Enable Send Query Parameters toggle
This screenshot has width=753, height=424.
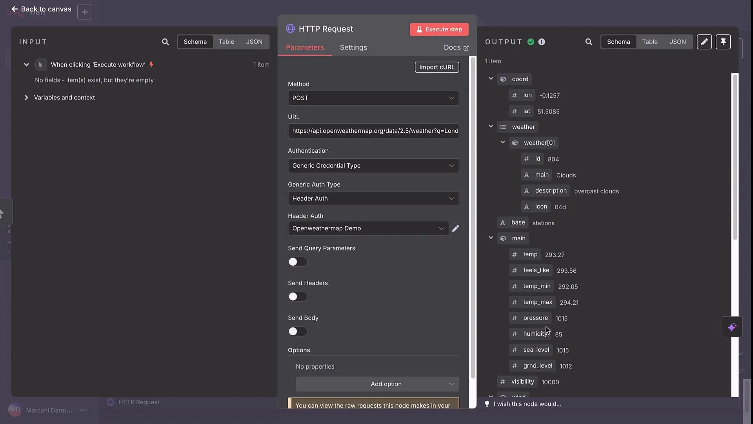tap(298, 262)
